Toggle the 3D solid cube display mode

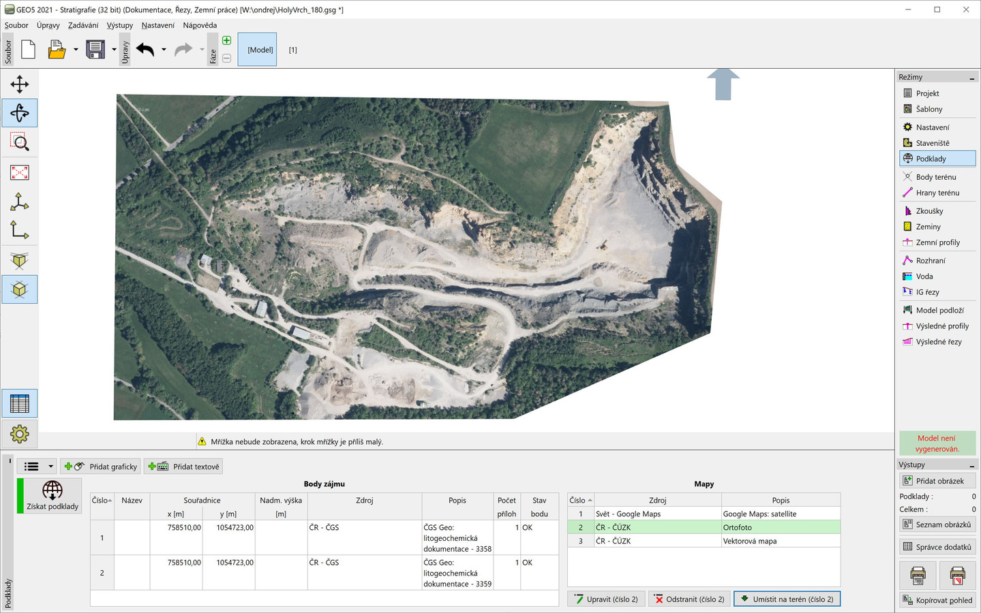point(19,289)
